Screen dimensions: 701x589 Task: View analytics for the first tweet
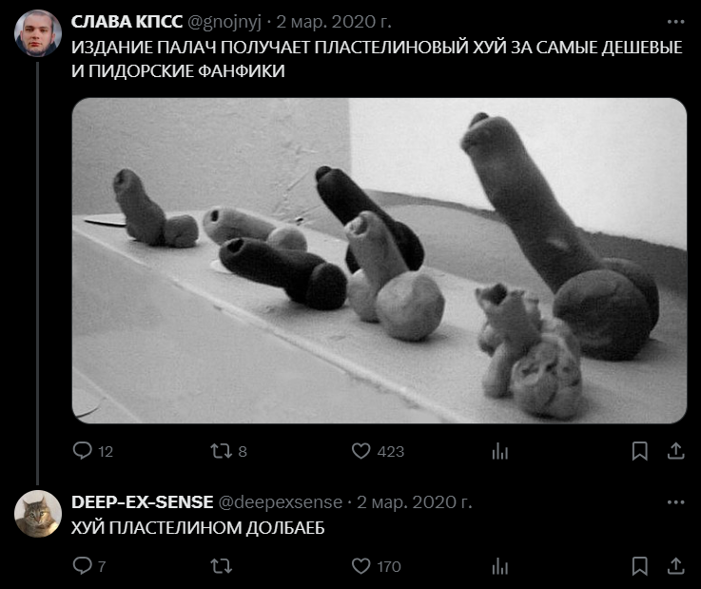click(x=499, y=451)
